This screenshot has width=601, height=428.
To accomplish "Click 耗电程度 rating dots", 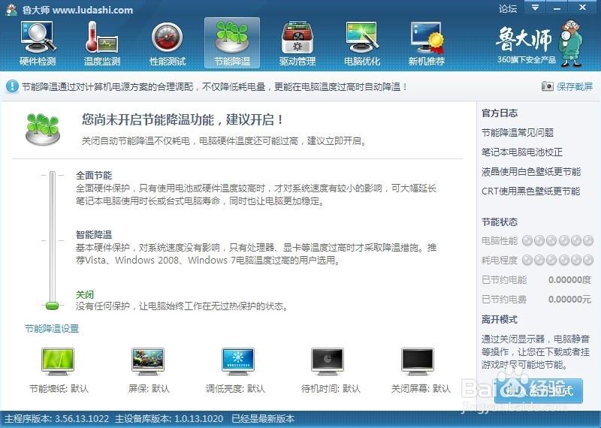I will 557,260.
